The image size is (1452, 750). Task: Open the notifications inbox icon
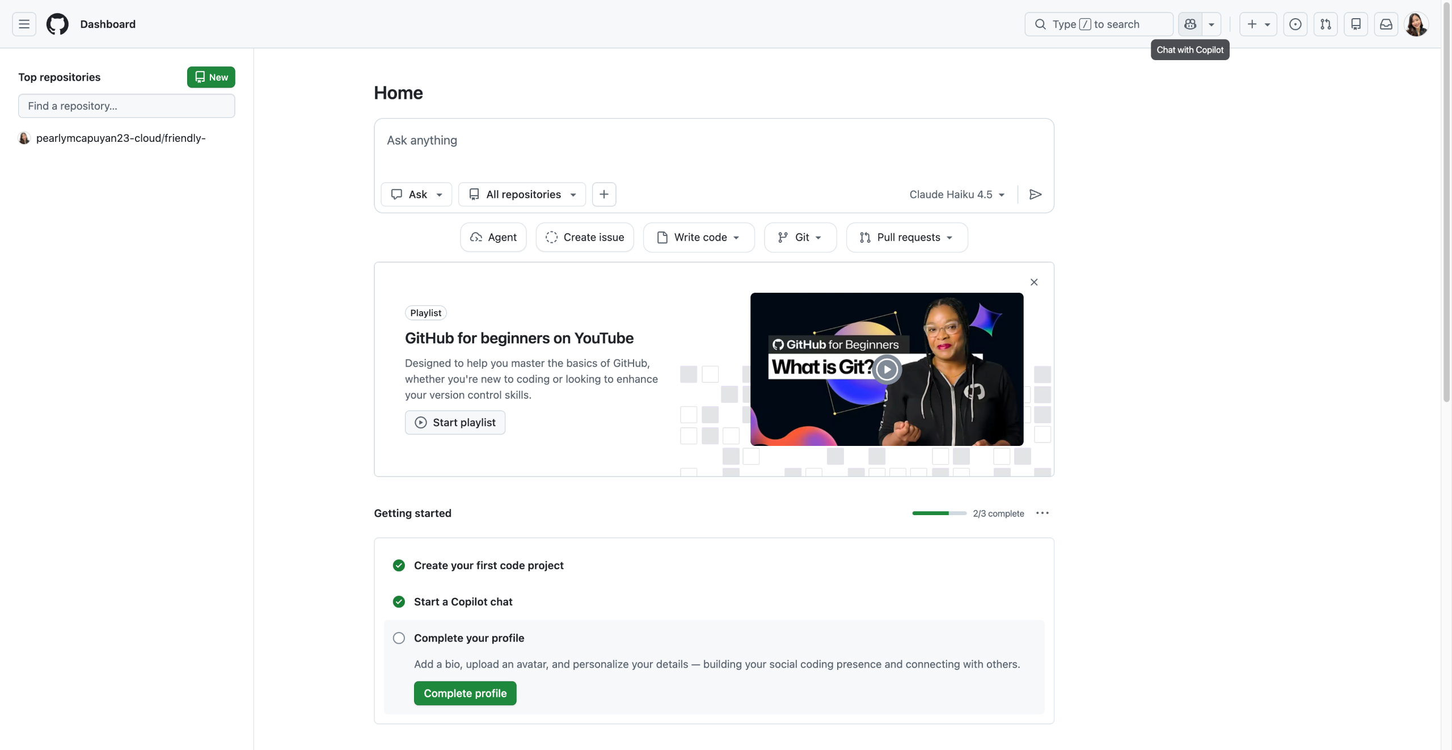tap(1386, 24)
